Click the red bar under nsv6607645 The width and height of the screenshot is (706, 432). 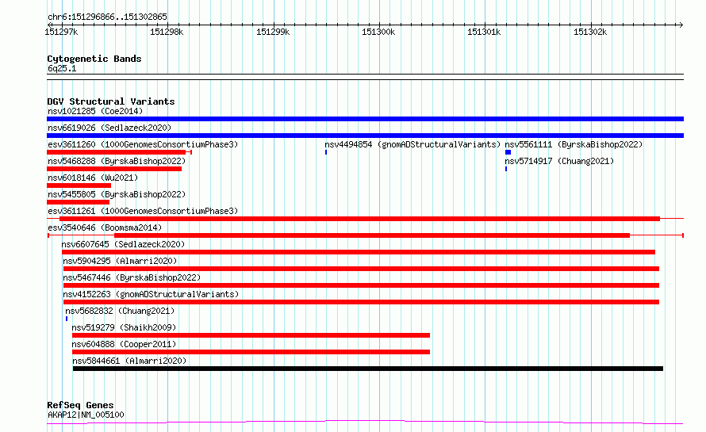coord(359,252)
